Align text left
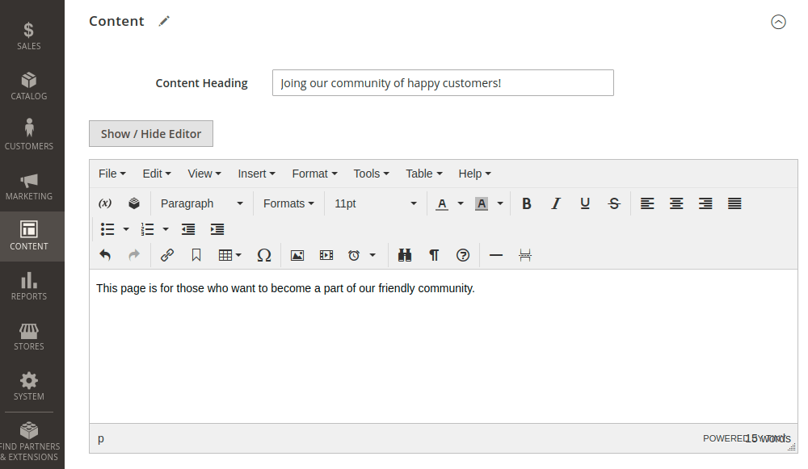 click(x=647, y=203)
